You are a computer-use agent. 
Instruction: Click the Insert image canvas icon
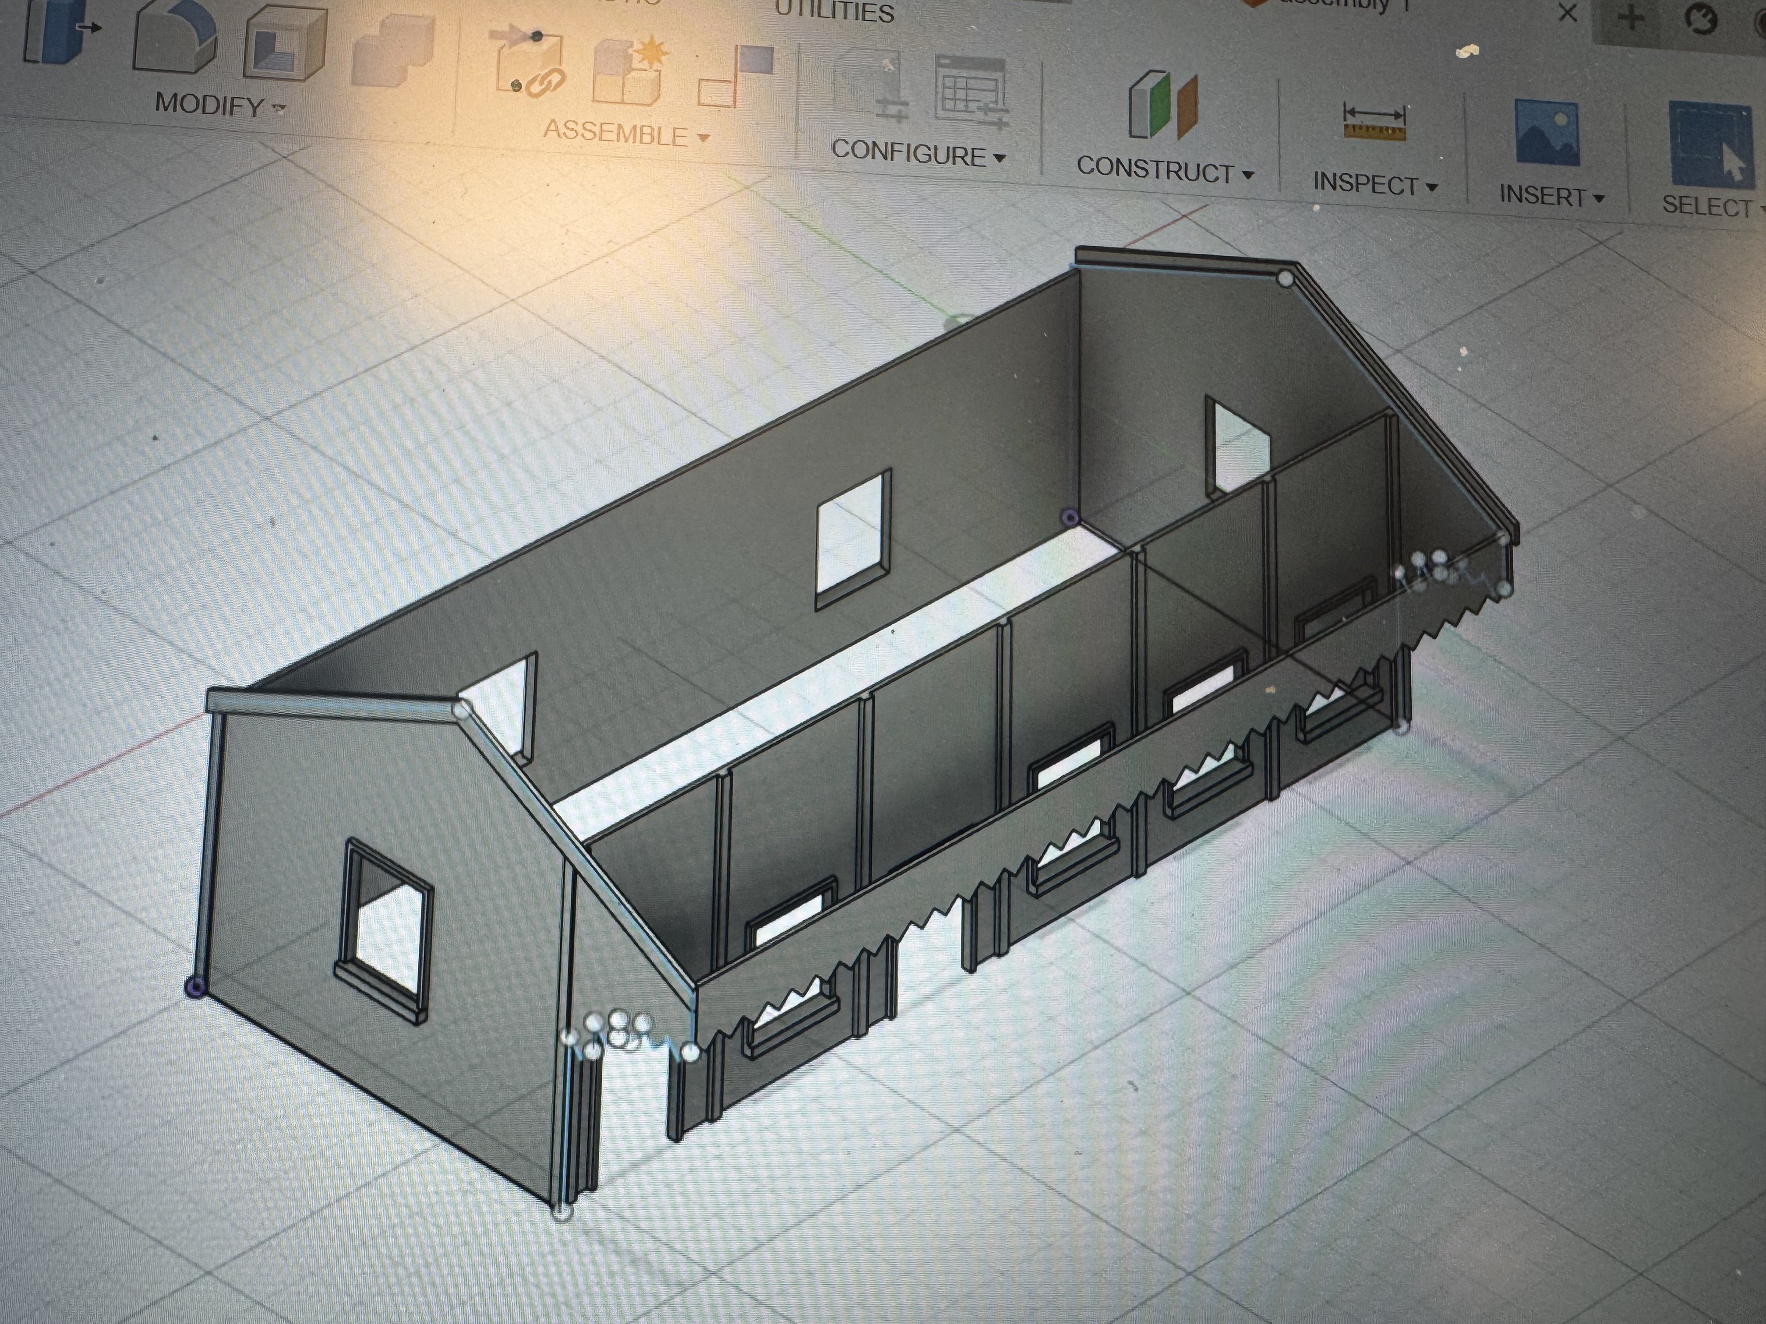pos(1547,133)
